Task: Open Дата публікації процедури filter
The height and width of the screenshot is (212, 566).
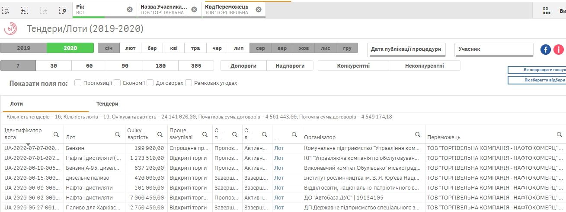Action: [406, 49]
